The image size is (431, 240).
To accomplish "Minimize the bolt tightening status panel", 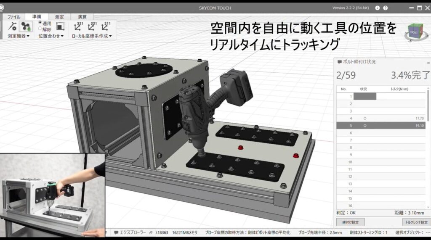I will click(x=428, y=63).
